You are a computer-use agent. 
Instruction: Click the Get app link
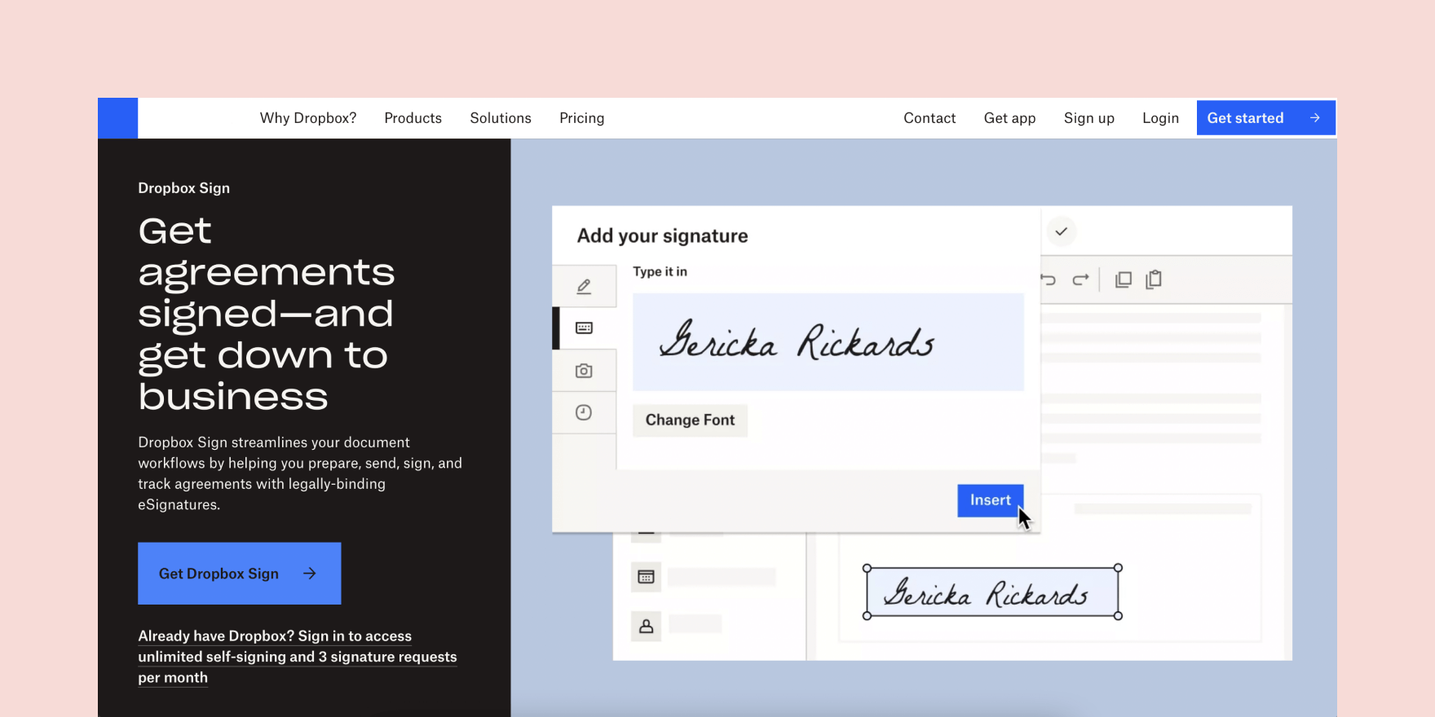tap(1010, 118)
